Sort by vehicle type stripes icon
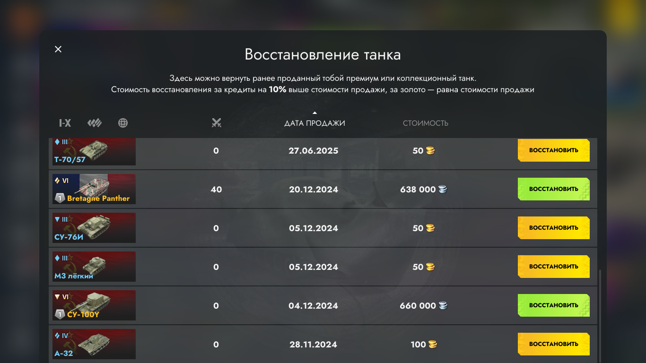 (95, 123)
